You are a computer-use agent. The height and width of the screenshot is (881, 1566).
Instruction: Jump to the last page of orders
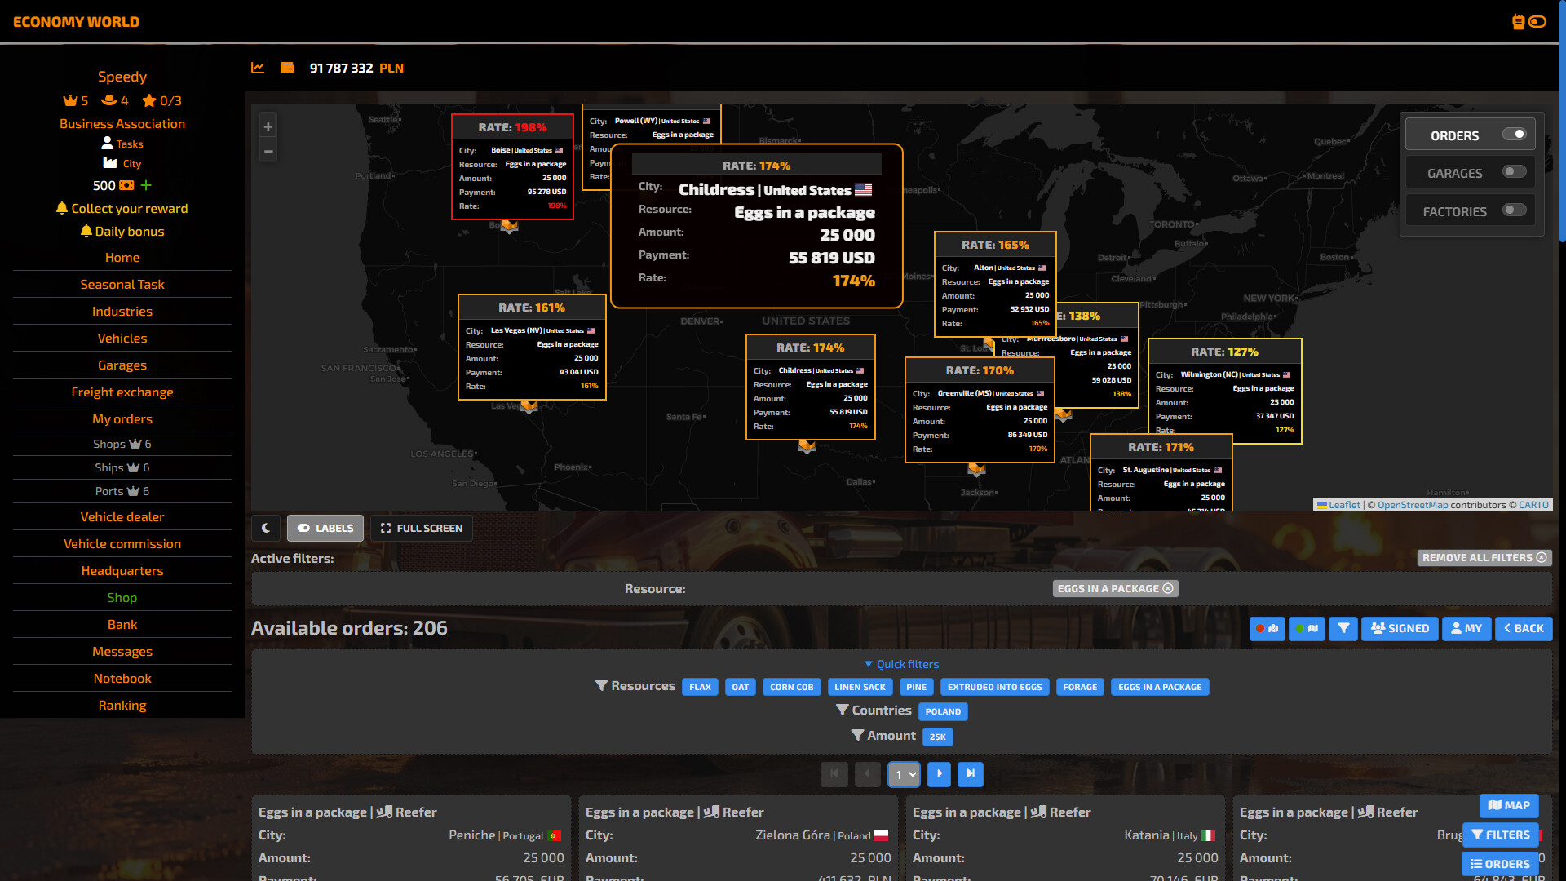coord(971,774)
